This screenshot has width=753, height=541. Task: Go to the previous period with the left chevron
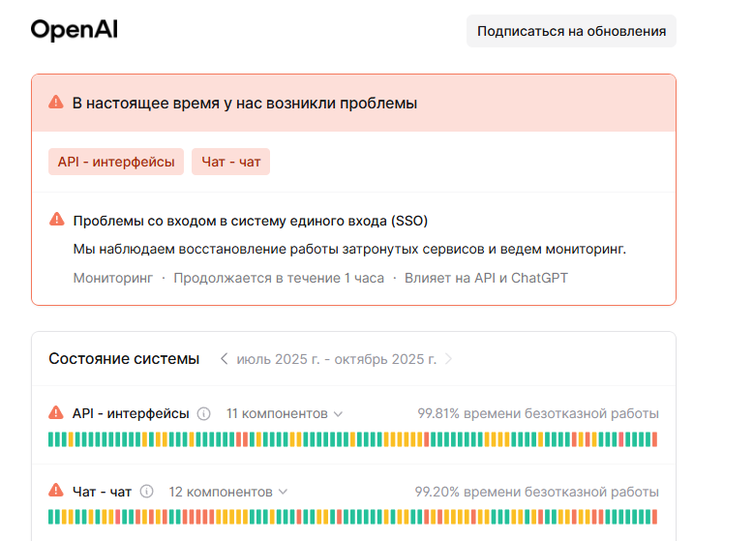(x=224, y=359)
